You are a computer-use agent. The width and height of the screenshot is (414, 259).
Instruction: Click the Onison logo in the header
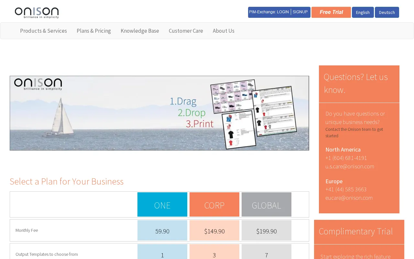[37, 13]
